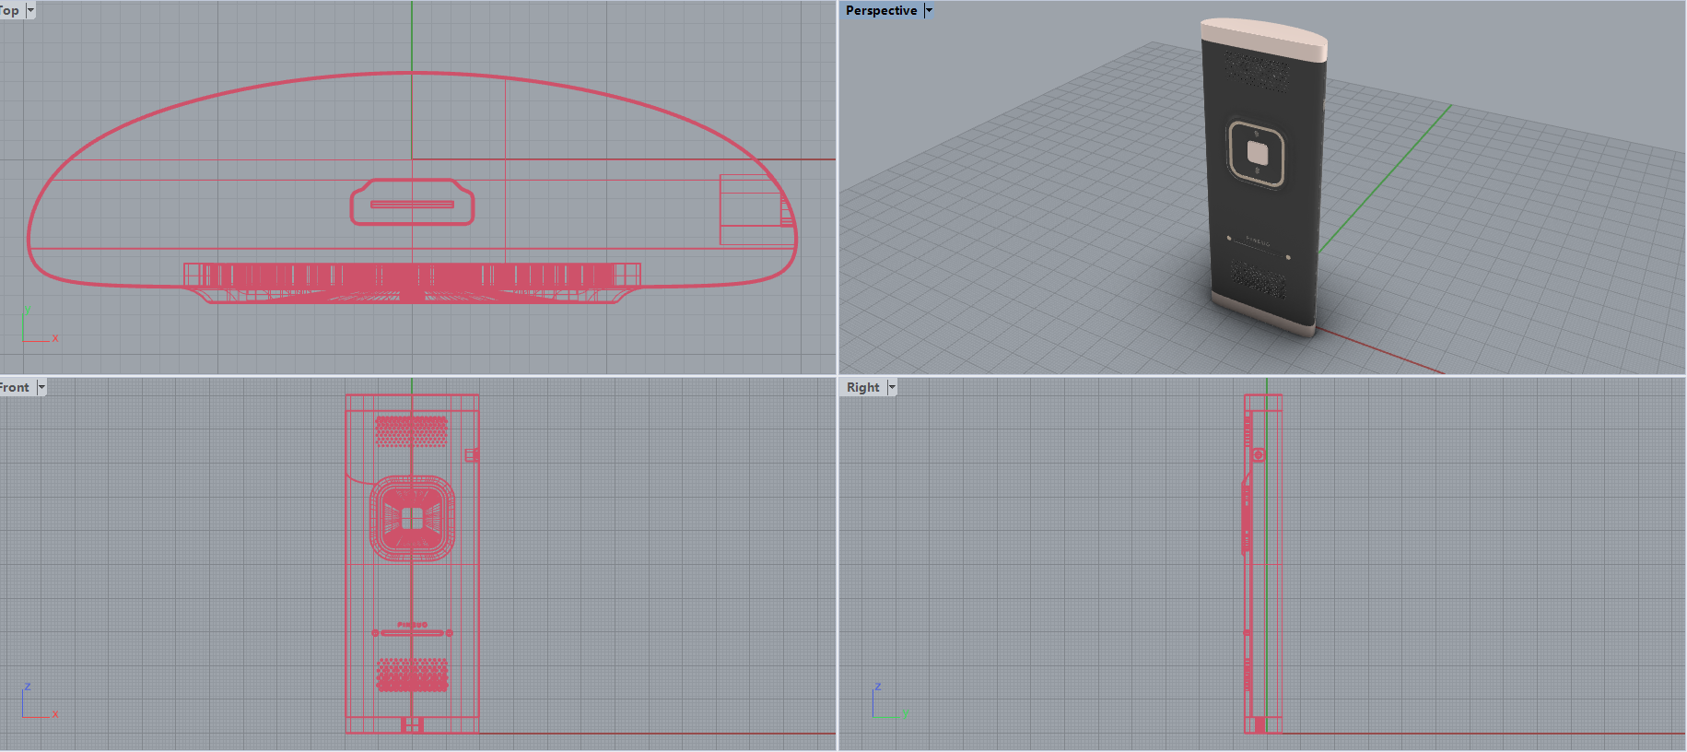1687x752 pixels.
Task: Select the Right viewport title label
Action: pos(862,388)
